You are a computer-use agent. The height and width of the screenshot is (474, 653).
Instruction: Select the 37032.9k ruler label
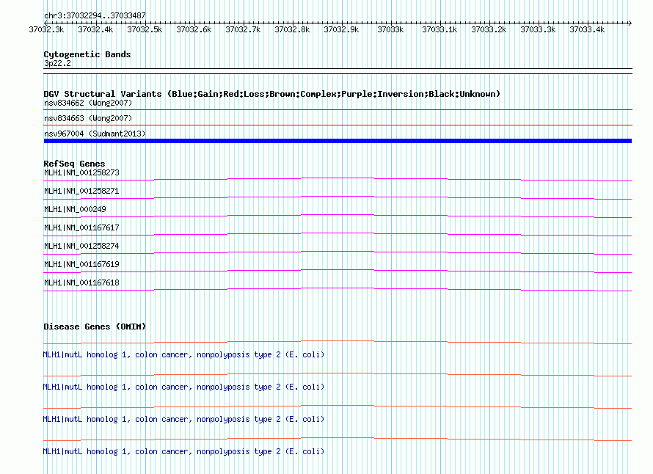(341, 29)
